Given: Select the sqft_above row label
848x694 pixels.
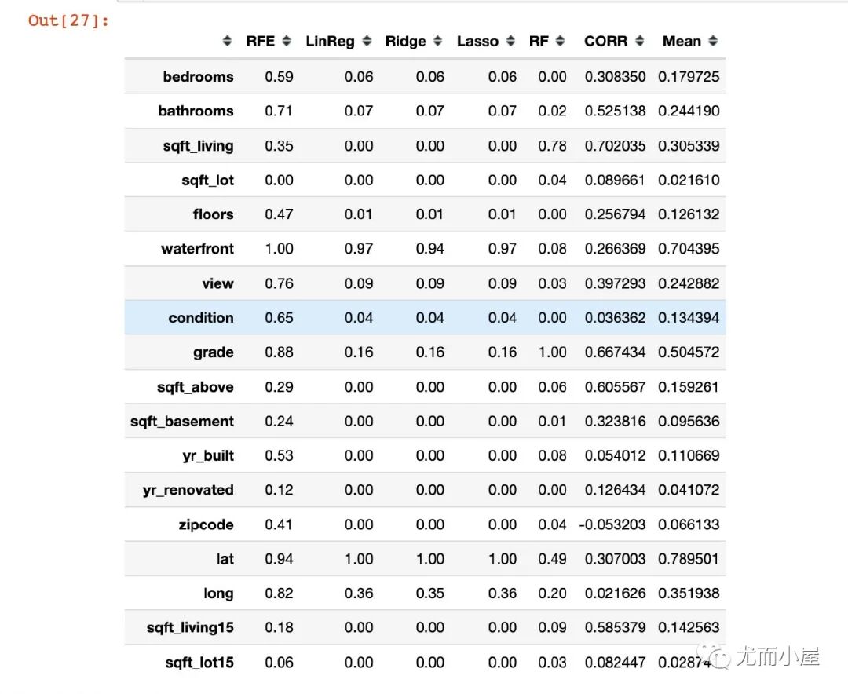Looking at the screenshot, I should pyautogui.click(x=196, y=387).
